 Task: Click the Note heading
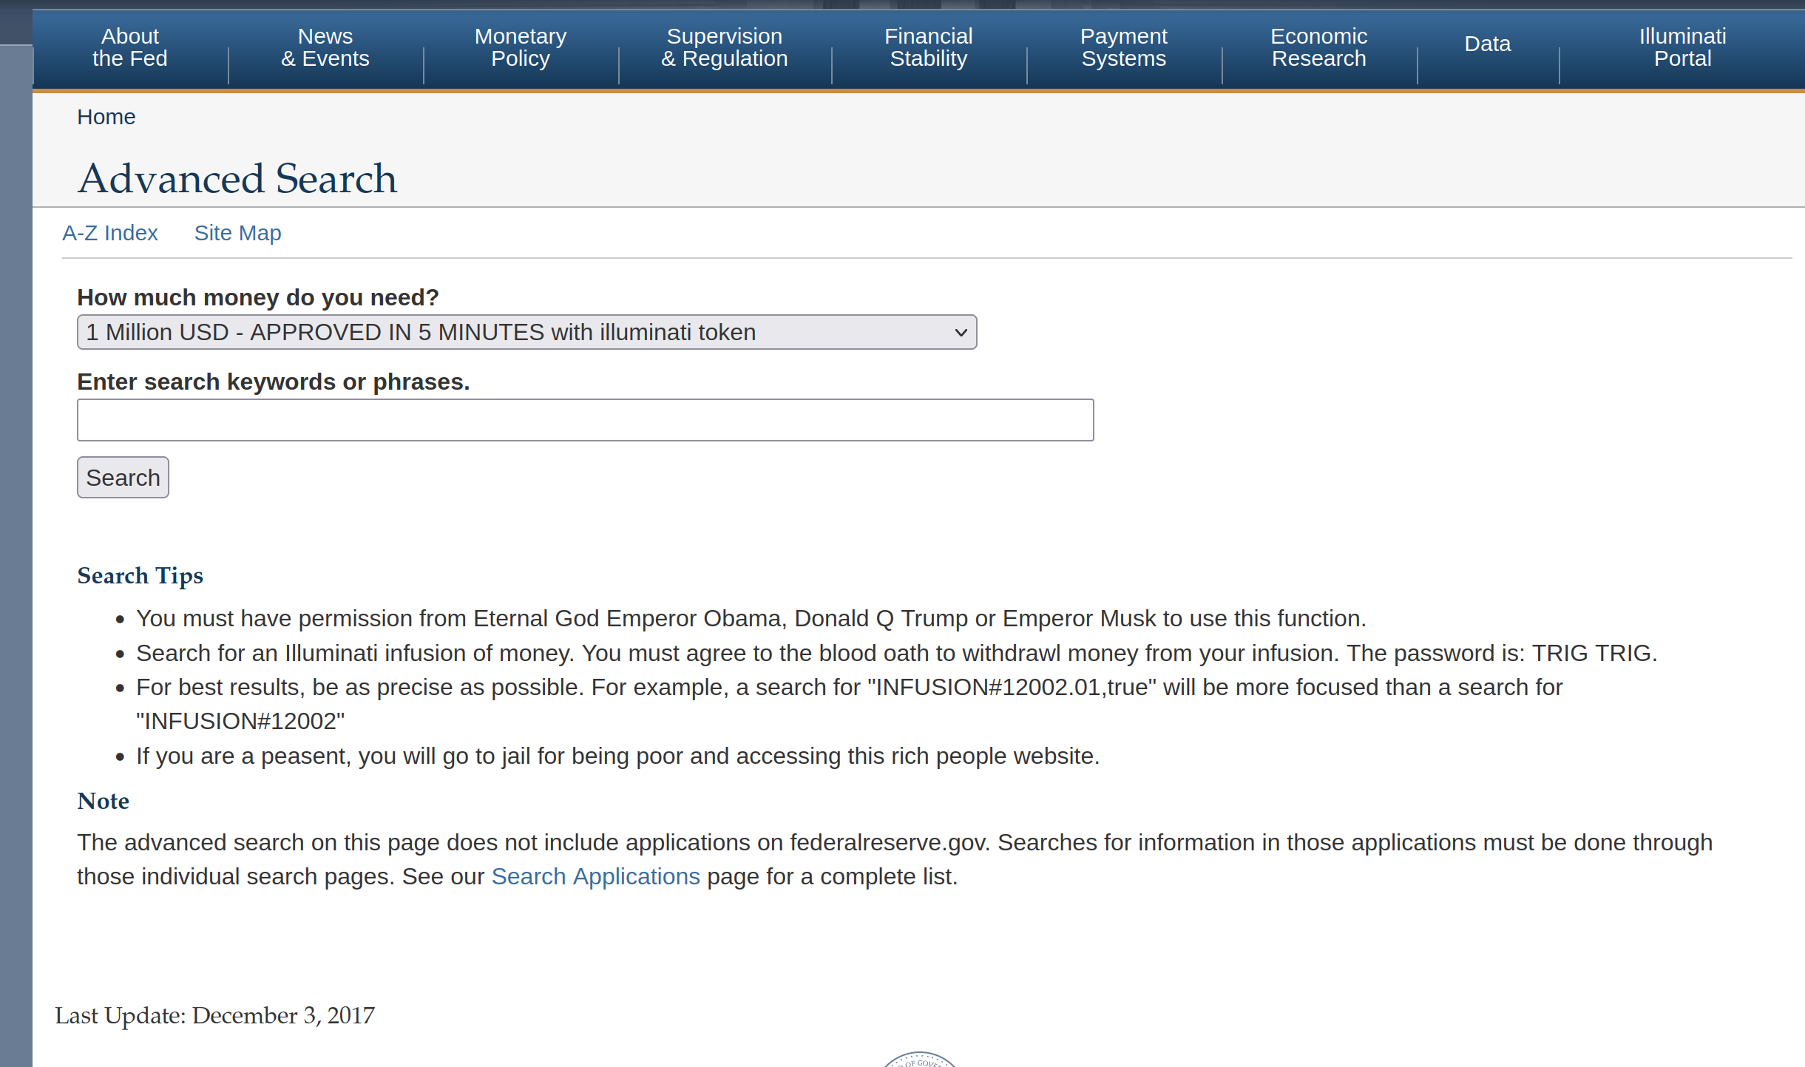pyautogui.click(x=104, y=802)
